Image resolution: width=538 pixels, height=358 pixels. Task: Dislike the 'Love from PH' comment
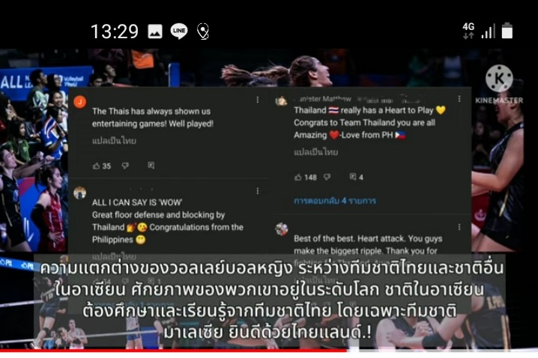[327, 178]
